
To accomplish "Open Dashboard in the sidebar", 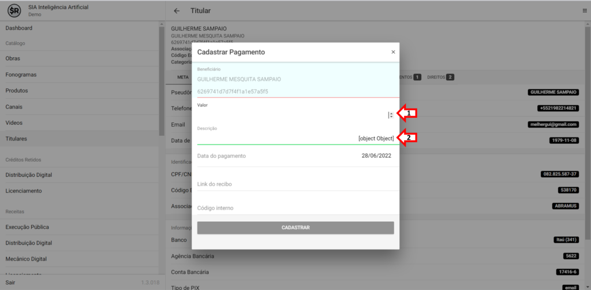I will [x=19, y=28].
